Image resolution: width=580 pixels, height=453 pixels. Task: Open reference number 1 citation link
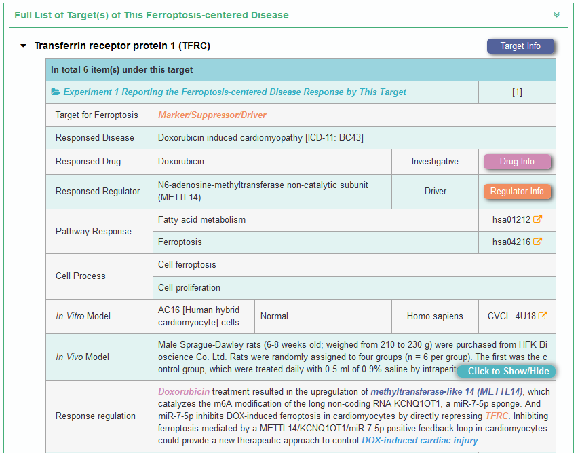point(517,92)
